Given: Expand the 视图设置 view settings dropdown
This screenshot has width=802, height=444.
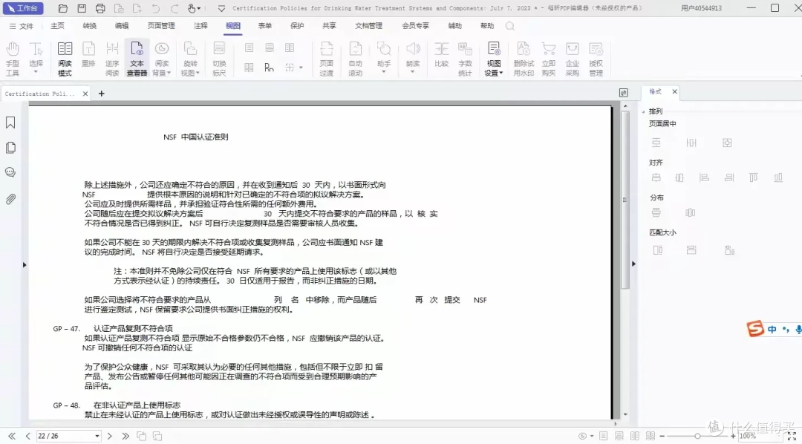Looking at the screenshot, I should point(501,74).
